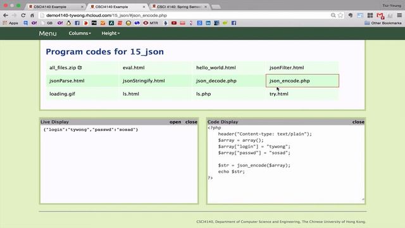Click the Linux penguin bookmark icon
This screenshot has width=405, height=228.
pos(68,23)
